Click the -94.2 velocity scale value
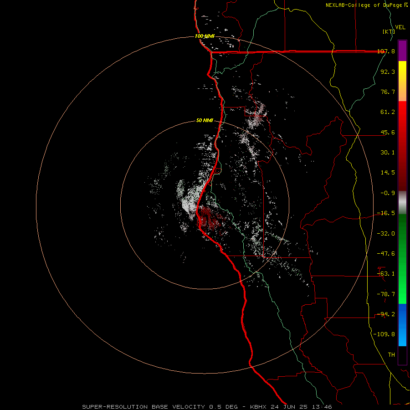410x410 pixels. (x=386, y=314)
